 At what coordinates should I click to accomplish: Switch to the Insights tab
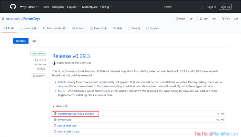(x=152, y=28)
